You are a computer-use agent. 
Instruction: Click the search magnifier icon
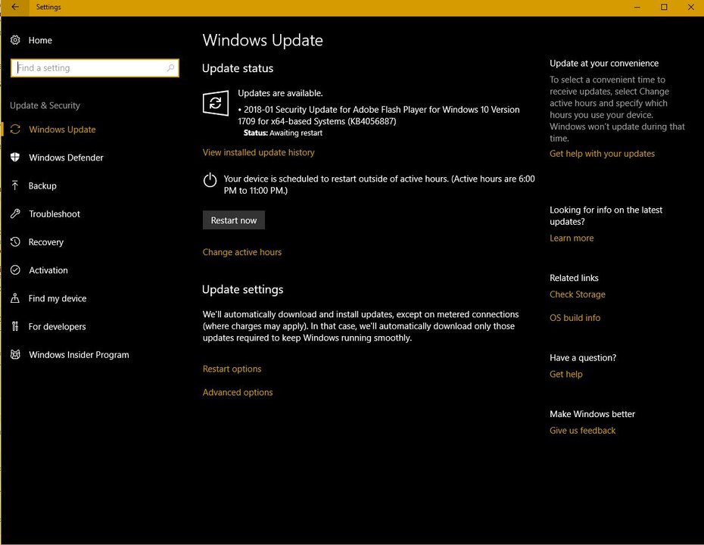point(170,68)
